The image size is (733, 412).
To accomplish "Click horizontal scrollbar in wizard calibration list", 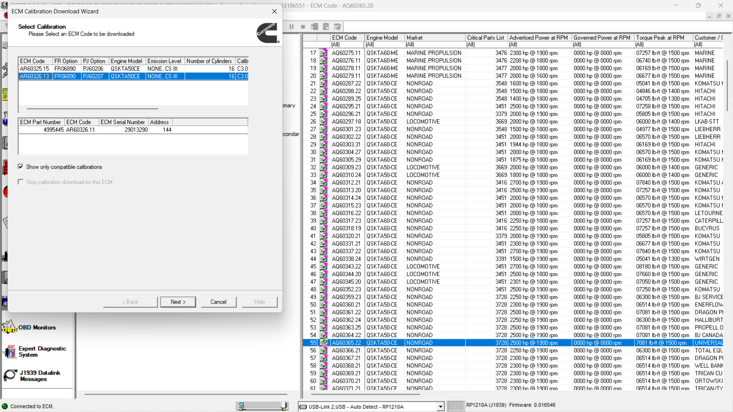I will [x=92, y=109].
